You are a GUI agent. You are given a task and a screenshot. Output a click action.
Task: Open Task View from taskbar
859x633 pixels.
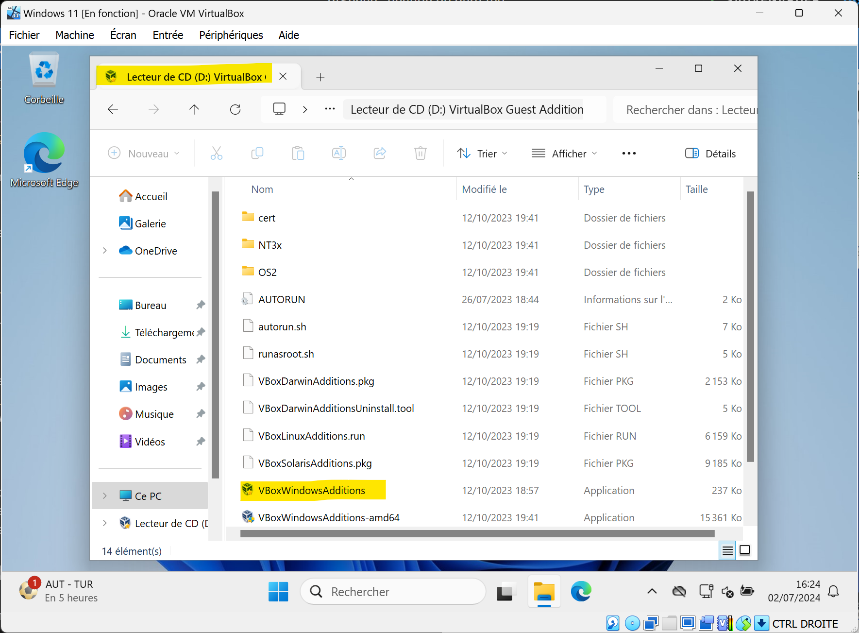[505, 591]
